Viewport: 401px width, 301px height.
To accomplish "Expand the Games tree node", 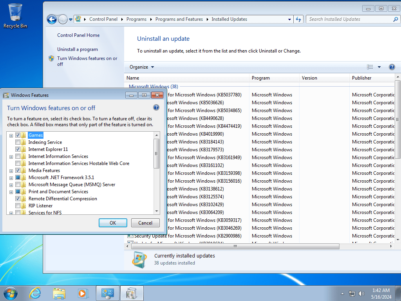I will pos(11,136).
